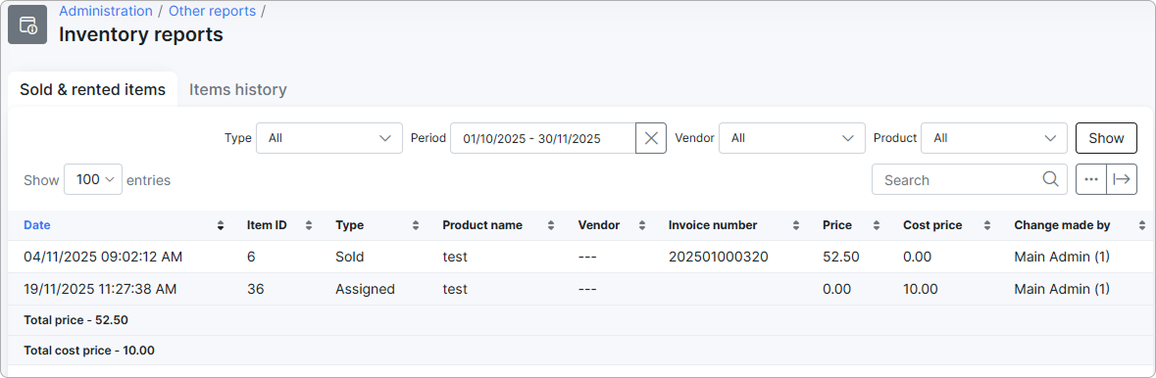Click the Inventory reports page icon

click(27, 24)
